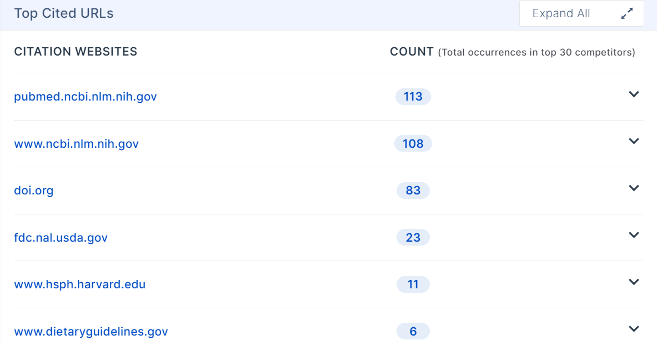Open the fdc.nal.usda.gov link
Image resolution: width=657 pixels, height=345 pixels.
[x=61, y=238]
